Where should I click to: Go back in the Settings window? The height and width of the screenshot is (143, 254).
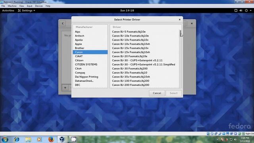coord(63,23)
